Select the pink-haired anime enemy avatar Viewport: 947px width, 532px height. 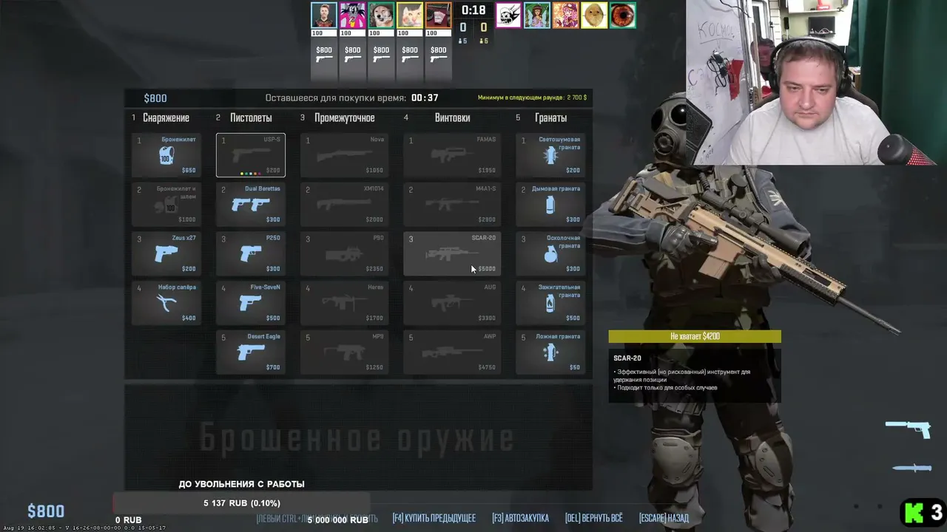pos(566,16)
